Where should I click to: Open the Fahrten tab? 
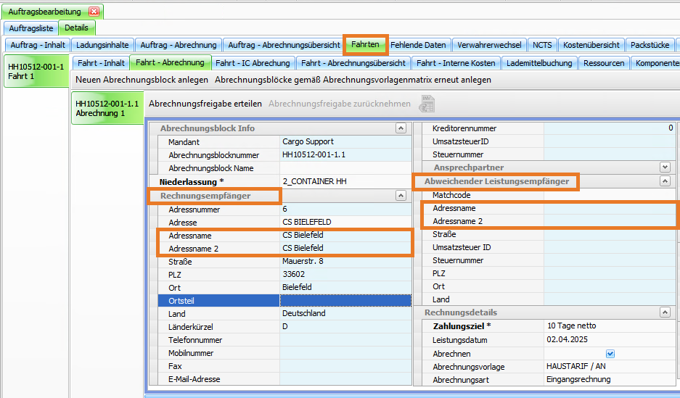tap(365, 44)
